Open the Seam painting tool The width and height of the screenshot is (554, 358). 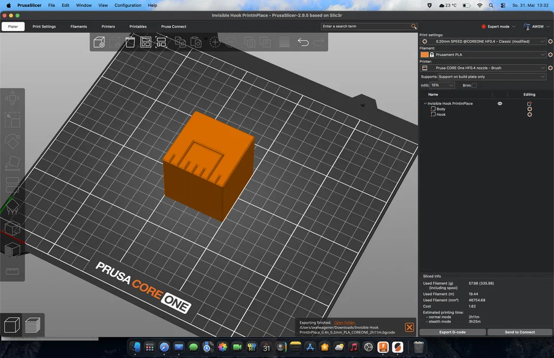[x=13, y=229]
